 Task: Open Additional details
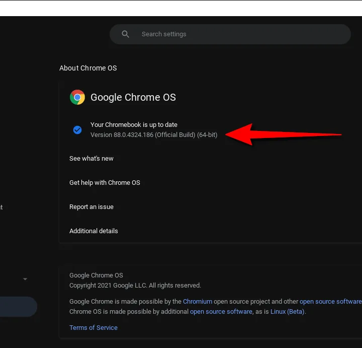(x=94, y=231)
